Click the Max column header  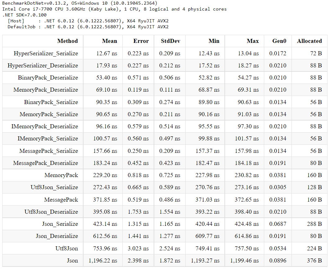[x=253, y=41]
